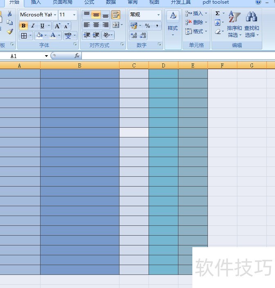Switch to the 公式 ribbon tab
275x288 pixels.
[89, 2]
